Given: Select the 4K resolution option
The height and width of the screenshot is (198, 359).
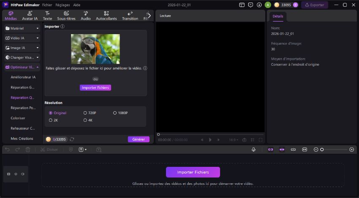Looking at the screenshot, I should (x=88, y=120).
